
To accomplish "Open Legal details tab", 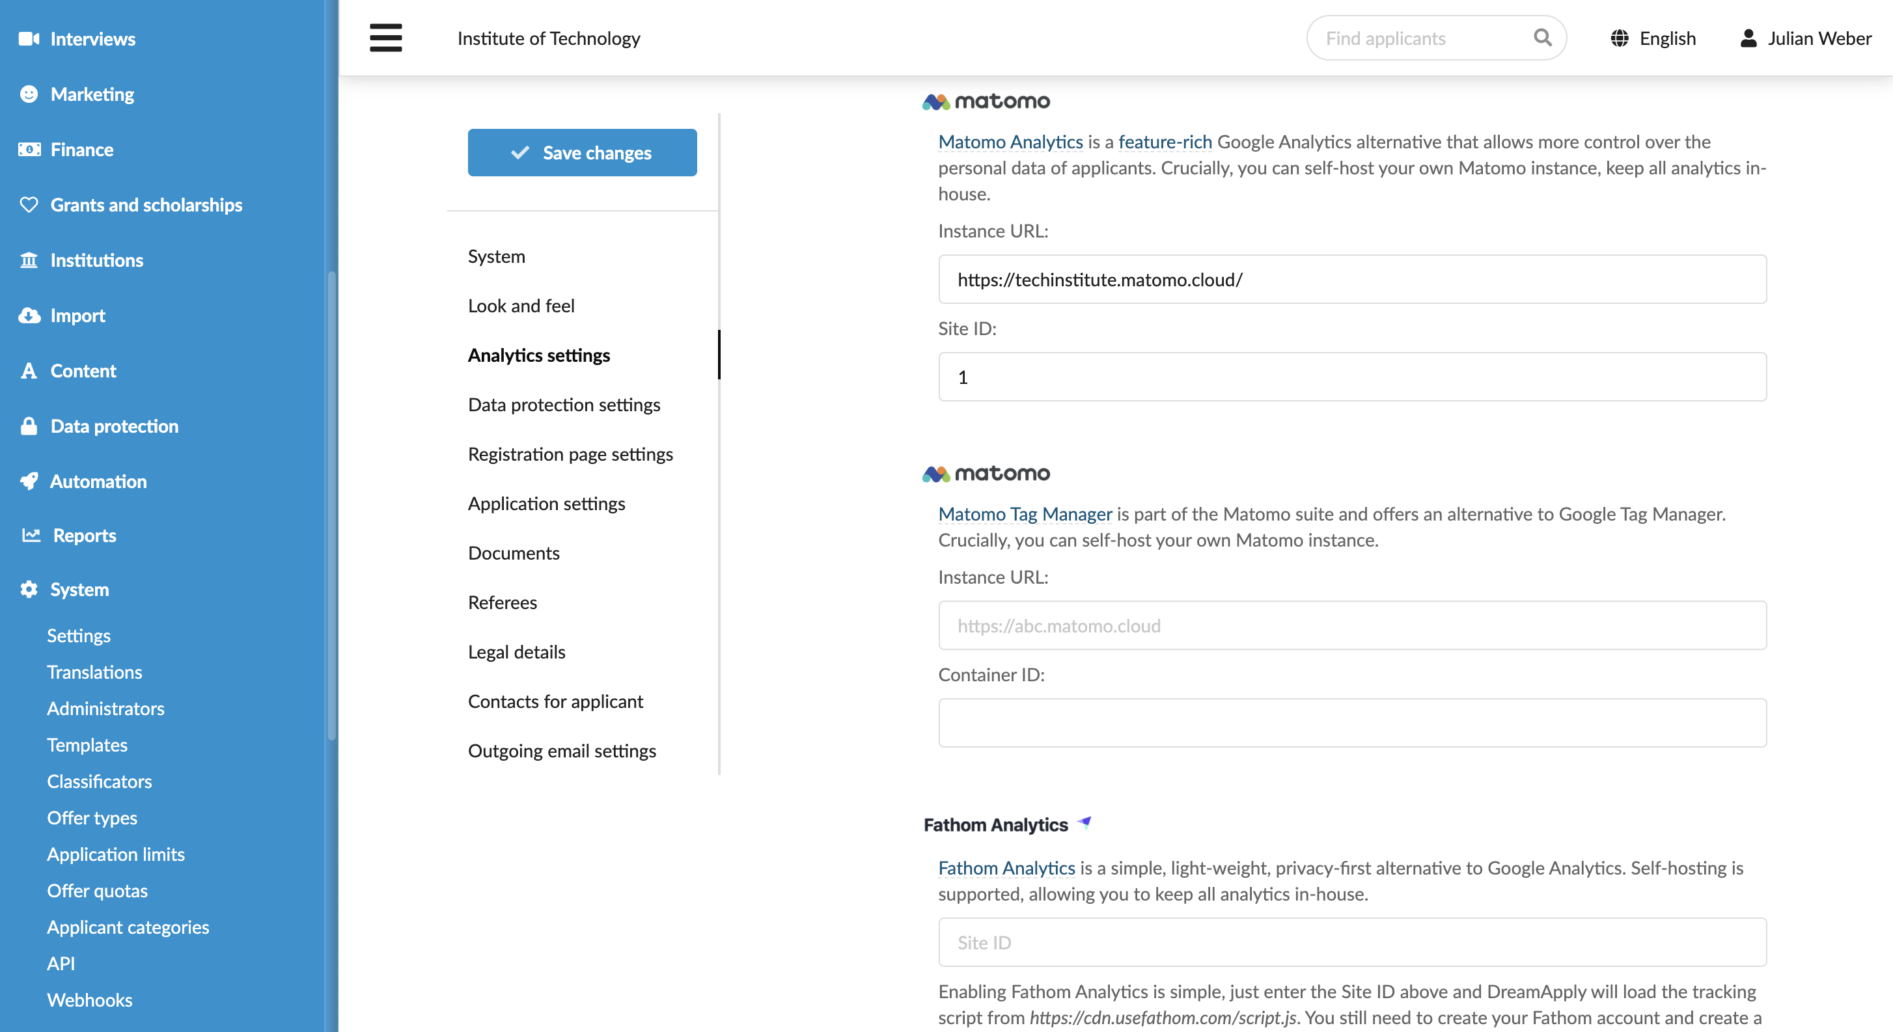I will point(517,652).
